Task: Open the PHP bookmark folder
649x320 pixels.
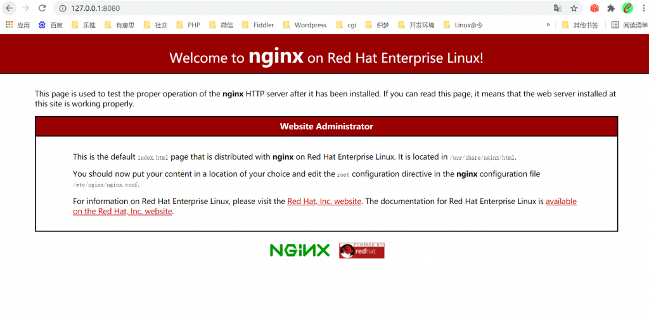Action: click(188, 25)
